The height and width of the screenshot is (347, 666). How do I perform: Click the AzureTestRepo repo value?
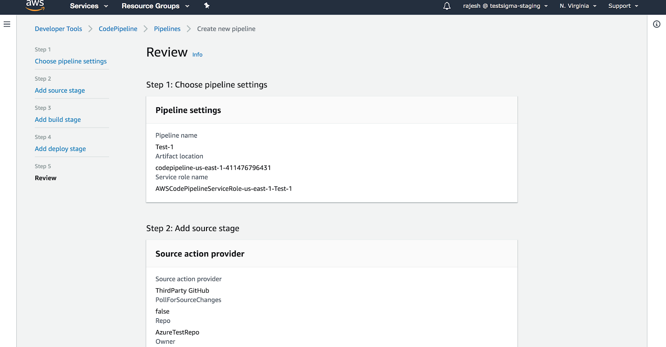[177, 332]
